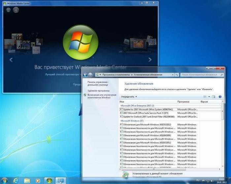Click the green Media Center logo orb
The width and height of the screenshot is (231, 184).
pos(81,42)
